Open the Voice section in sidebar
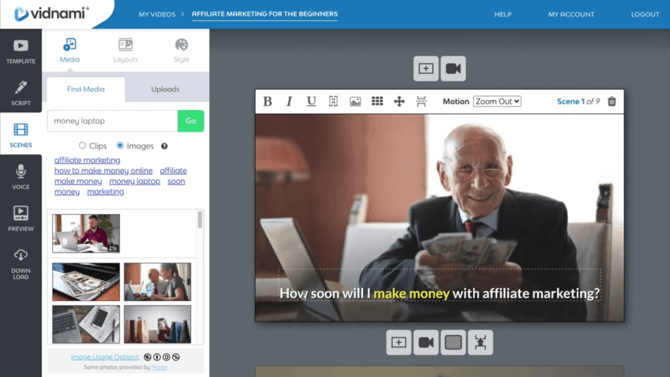This screenshot has width=670, height=377. pyautogui.click(x=20, y=177)
